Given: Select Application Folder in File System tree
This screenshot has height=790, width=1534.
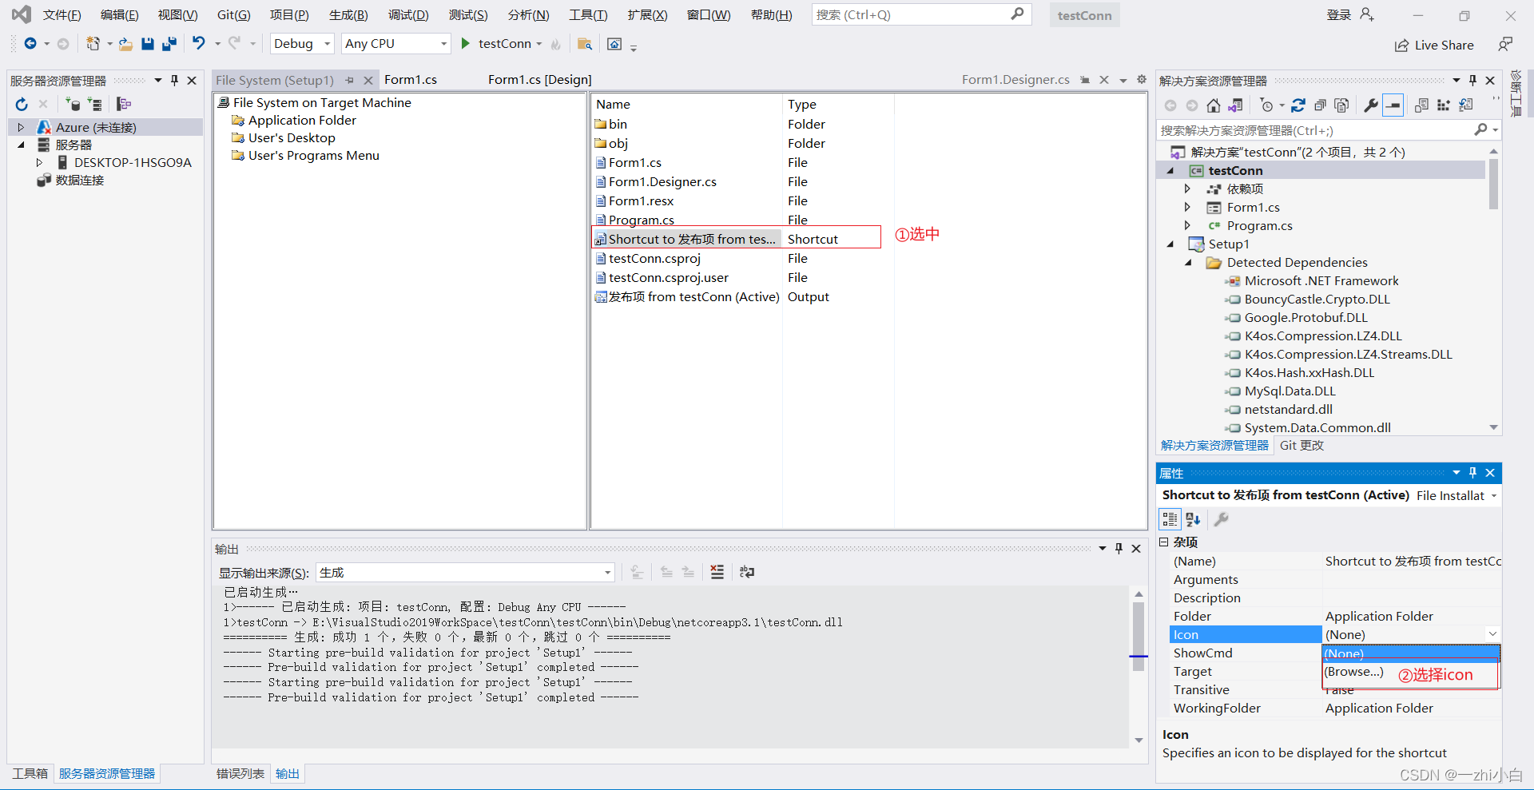Looking at the screenshot, I should 302,121.
